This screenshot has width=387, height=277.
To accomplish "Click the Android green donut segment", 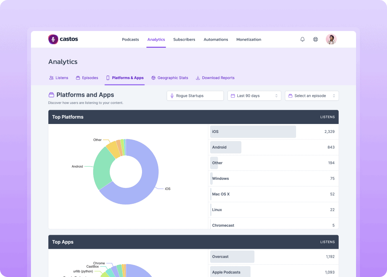I will pos(103,168).
